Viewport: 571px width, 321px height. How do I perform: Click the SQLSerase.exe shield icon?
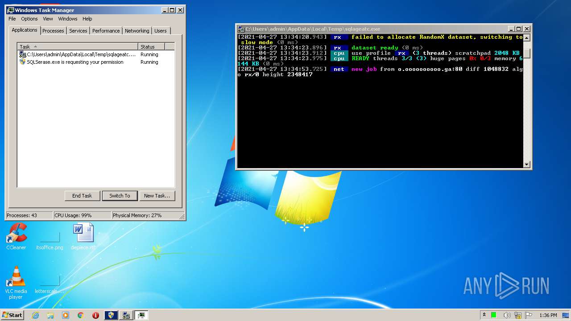pos(23,62)
